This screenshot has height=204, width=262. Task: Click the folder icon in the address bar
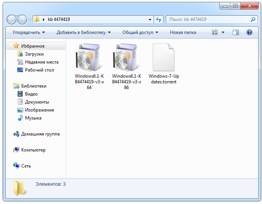pyautogui.click(x=37, y=19)
